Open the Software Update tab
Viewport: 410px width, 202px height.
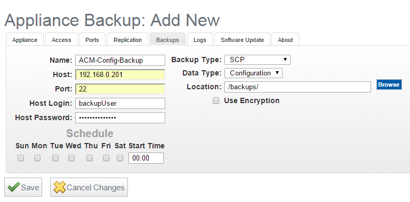pos(242,39)
